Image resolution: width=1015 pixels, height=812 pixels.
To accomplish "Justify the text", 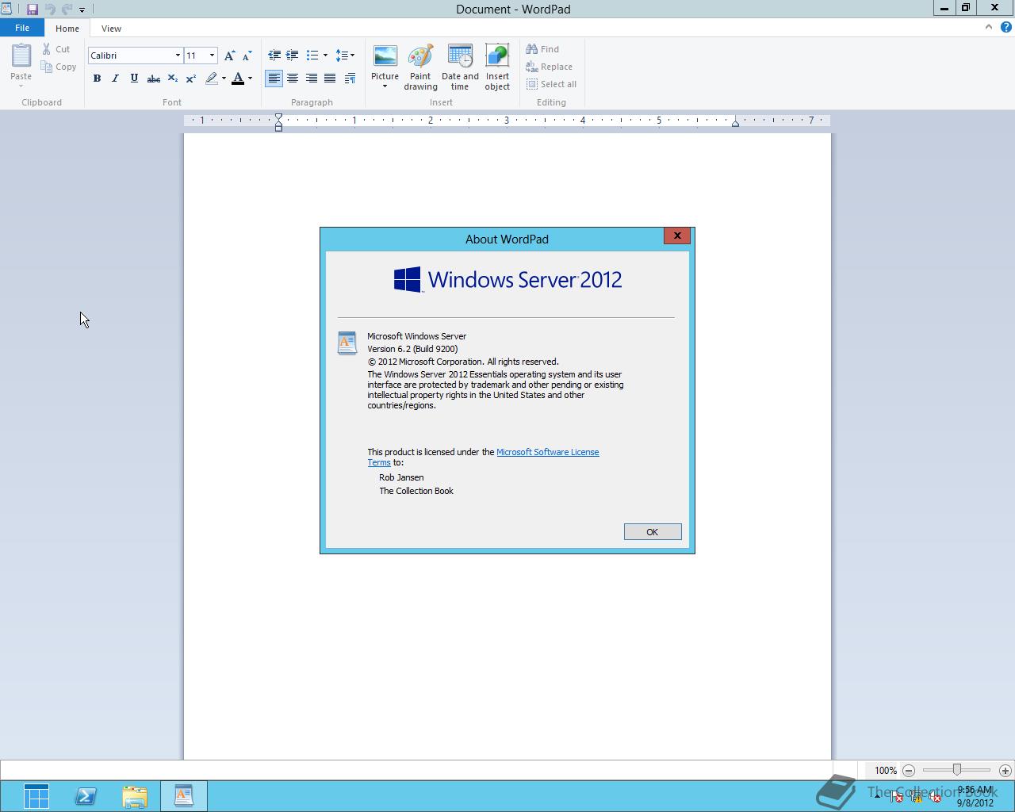I will (330, 79).
